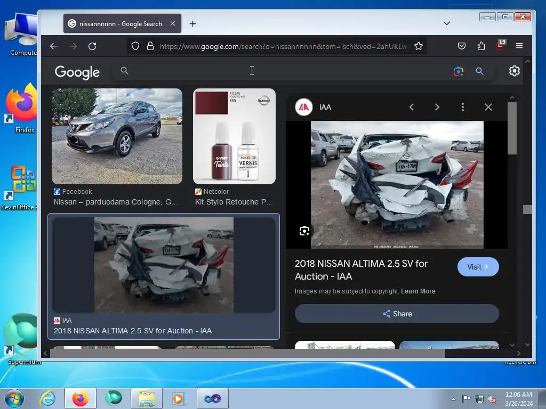
Task: Click the taskbar clock showing 12:06 AM
Action: coord(519,399)
